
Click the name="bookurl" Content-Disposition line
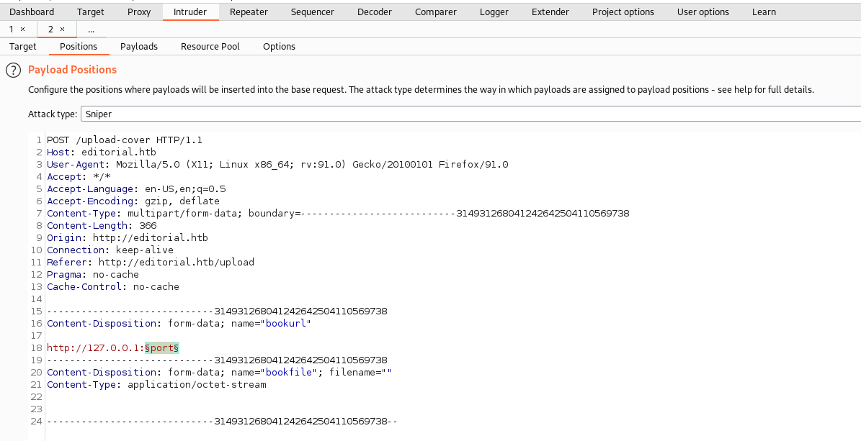click(x=179, y=323)
